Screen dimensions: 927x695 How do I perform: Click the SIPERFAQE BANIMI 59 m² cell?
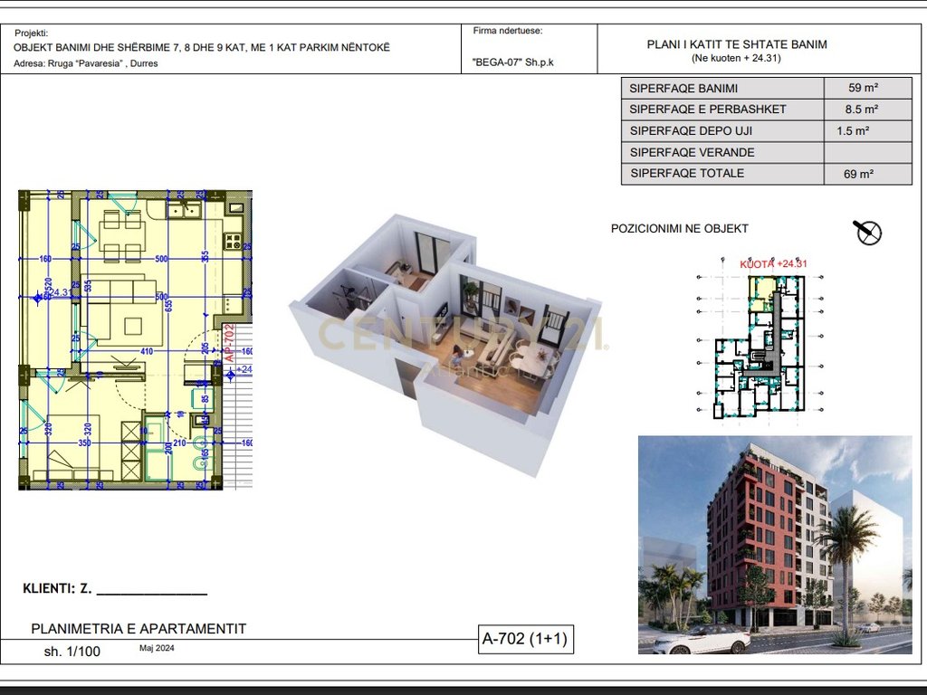coord(863,87)
